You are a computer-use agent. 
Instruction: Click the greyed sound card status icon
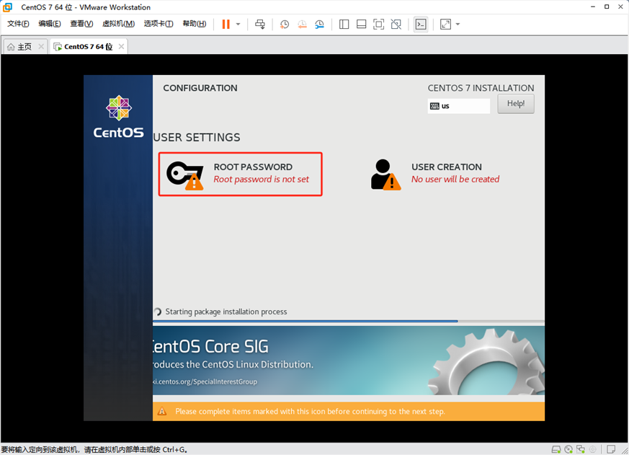[x=592, y=449]
